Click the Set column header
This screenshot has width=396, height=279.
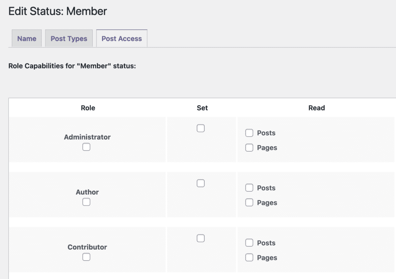[202, 108]
